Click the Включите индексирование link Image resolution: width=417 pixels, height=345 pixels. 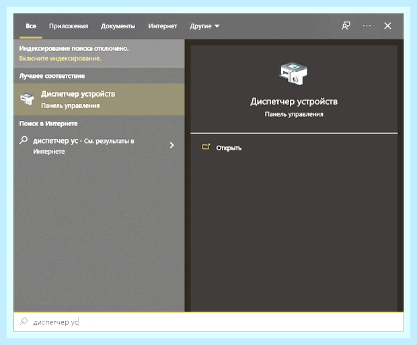point(60,58)
